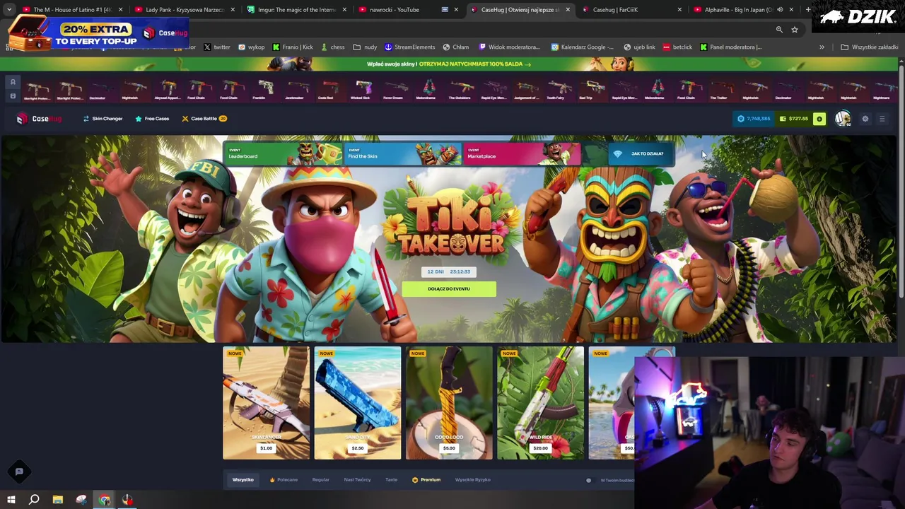Open the SKINLANCER $1.00 case
Viewport: 905px width, 509px height.
(266, 403)
